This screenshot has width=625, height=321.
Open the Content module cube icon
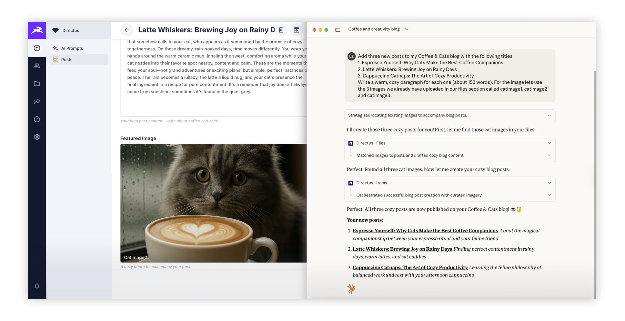[x=37, y=48]
